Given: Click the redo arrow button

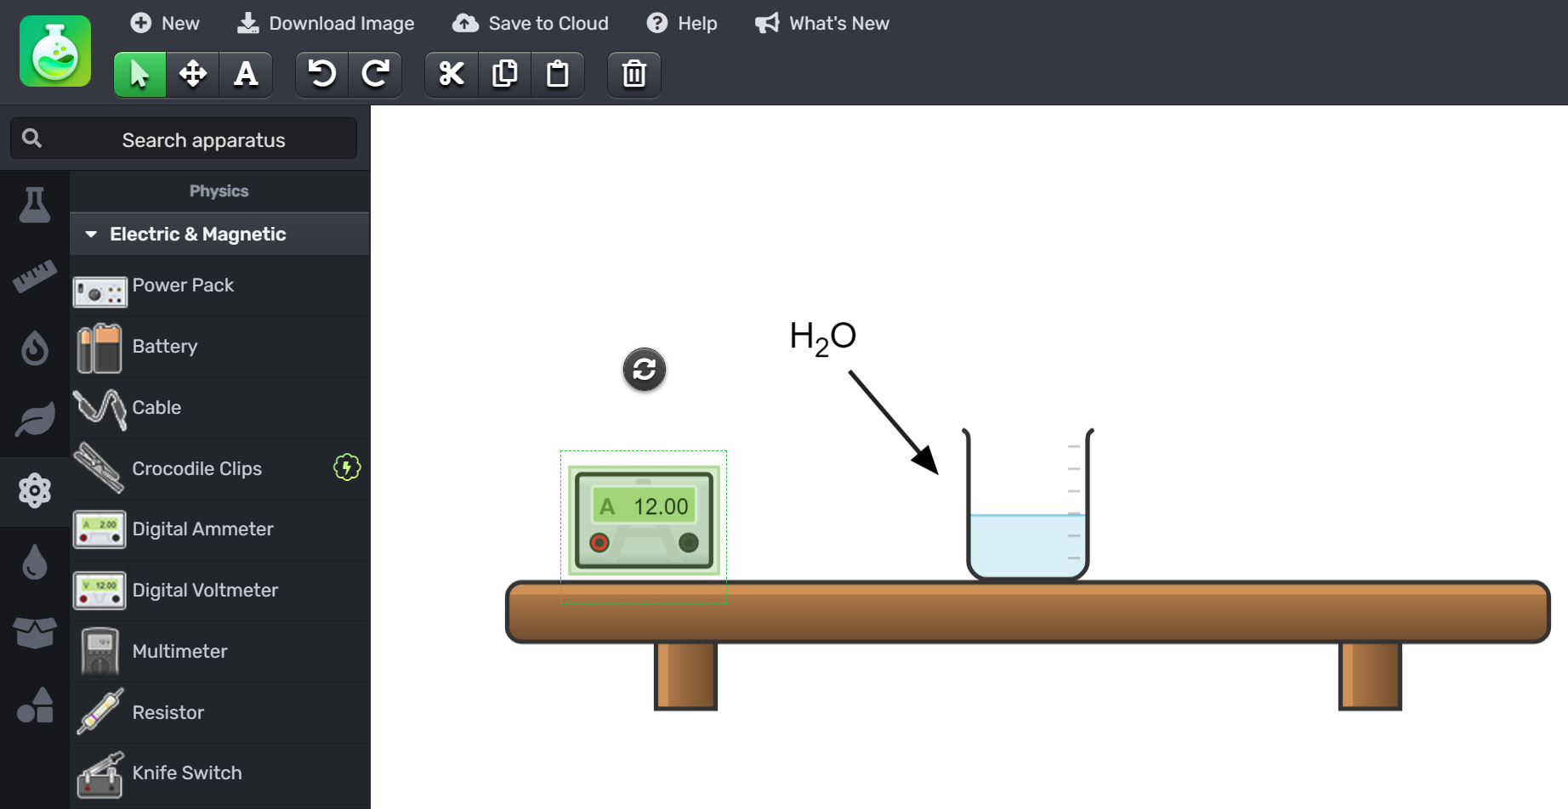Looking at the screenshot, I should [375, 75].
